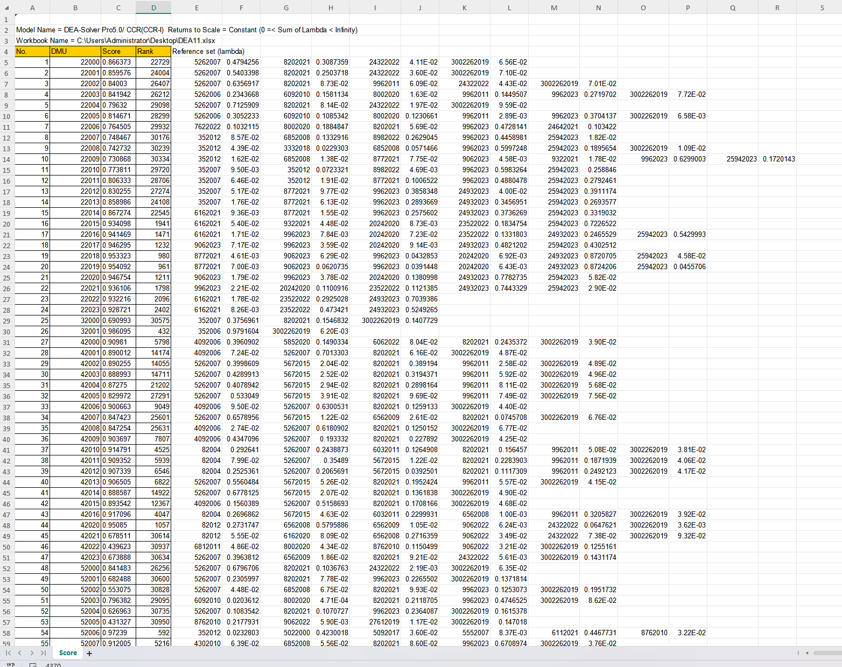Click the yellow Rank header cell

point(153,52)
